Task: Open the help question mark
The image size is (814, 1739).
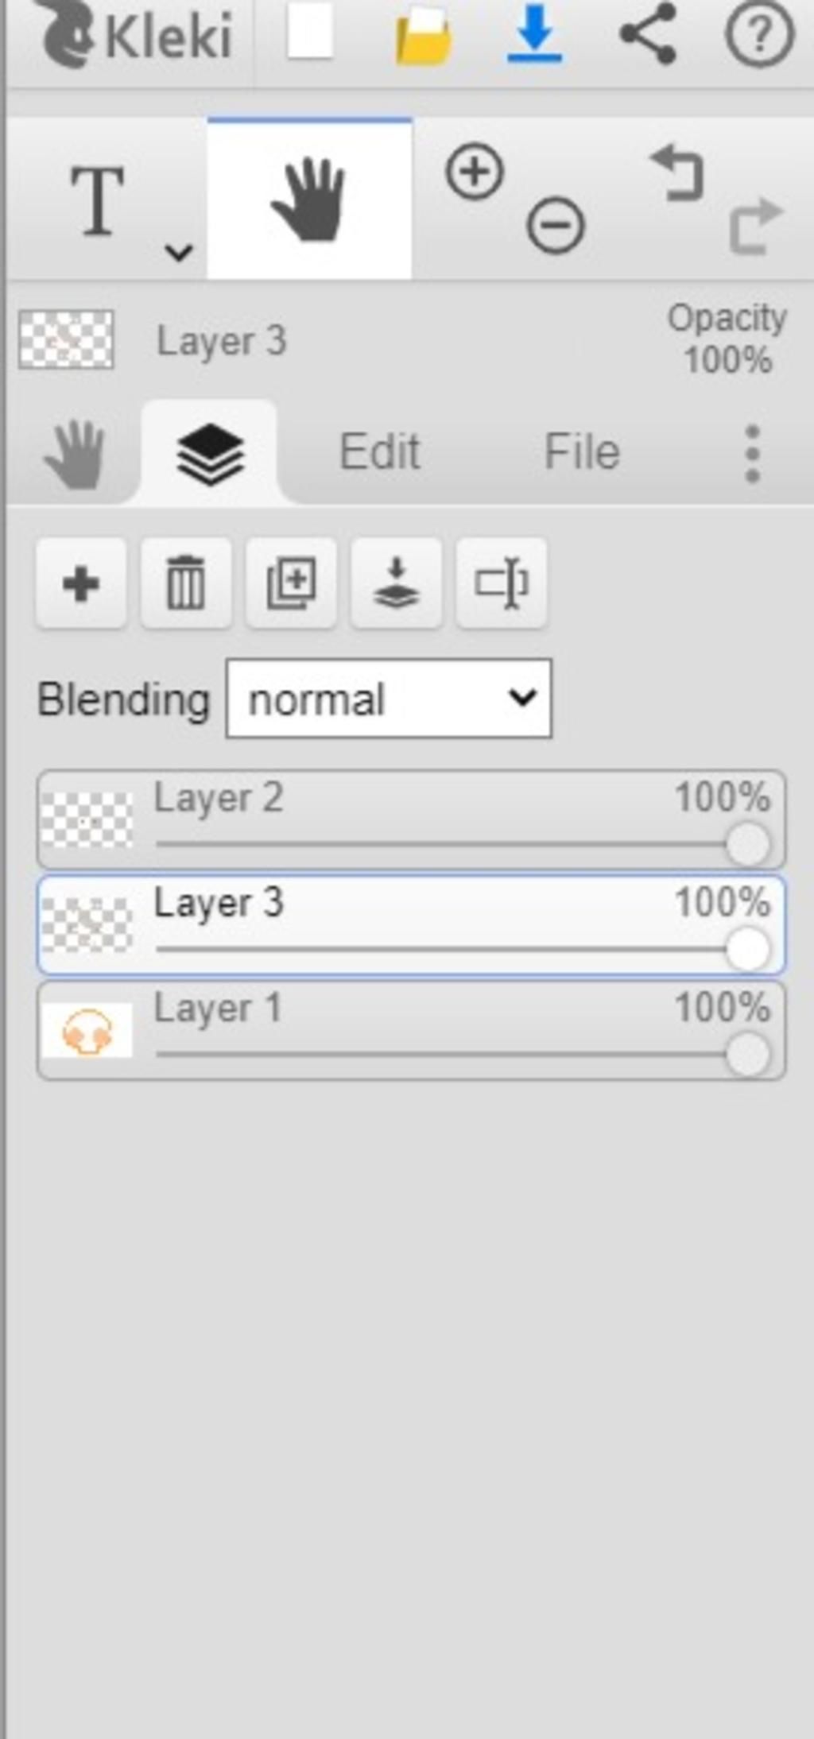Action: click(x=759, y=34)
